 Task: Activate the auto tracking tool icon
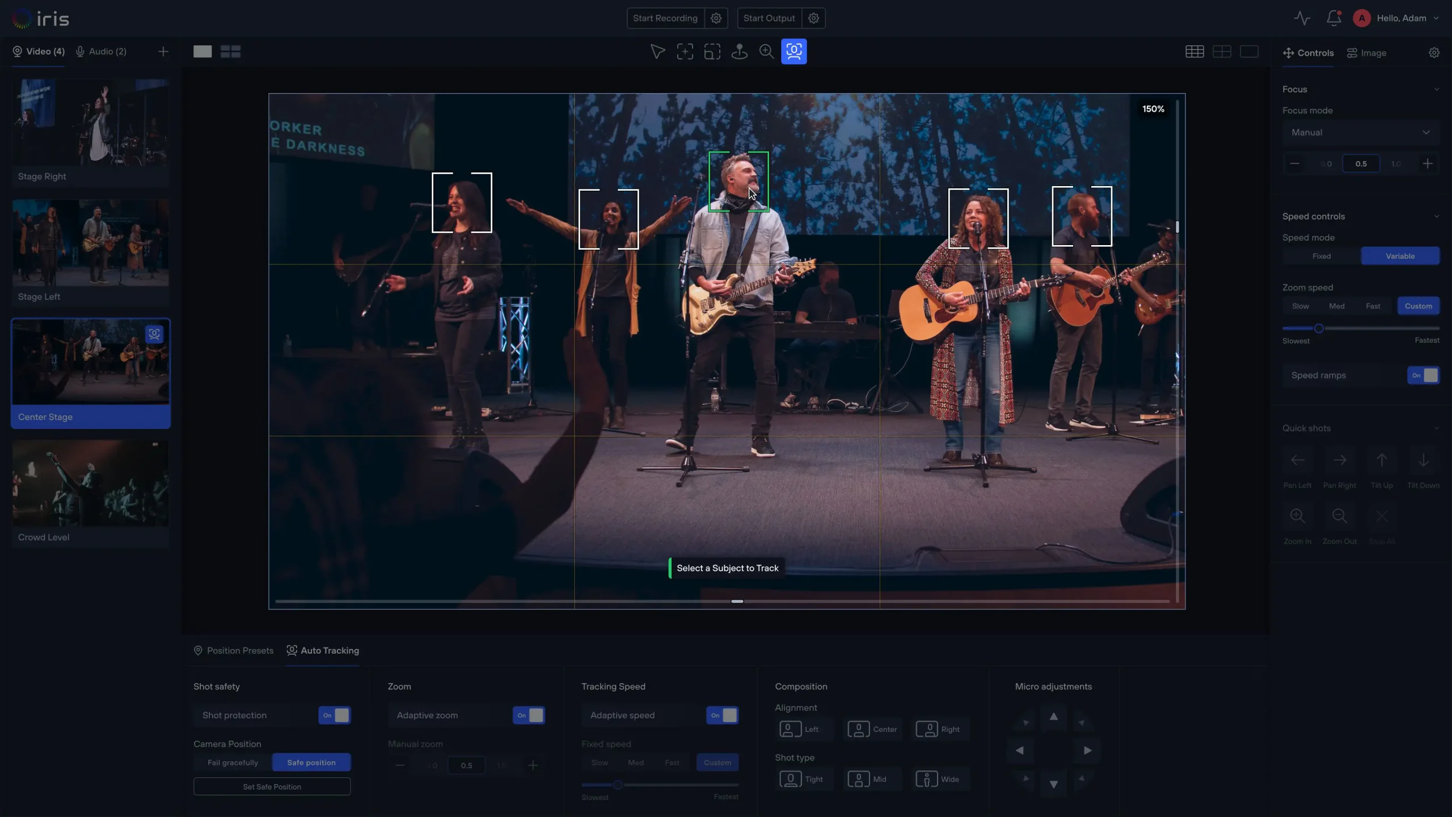793,52
